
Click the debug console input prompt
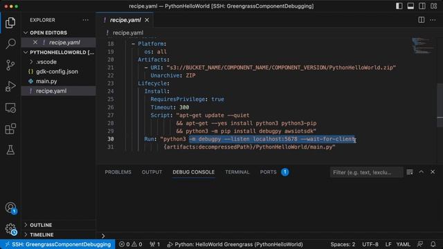pyautogui.click(x=270, y=235)
